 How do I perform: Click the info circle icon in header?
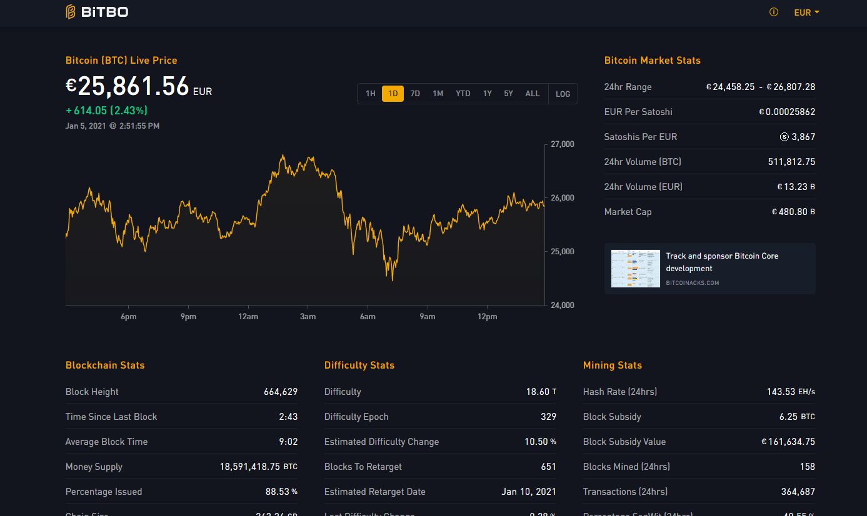click(x=773, y=12)
